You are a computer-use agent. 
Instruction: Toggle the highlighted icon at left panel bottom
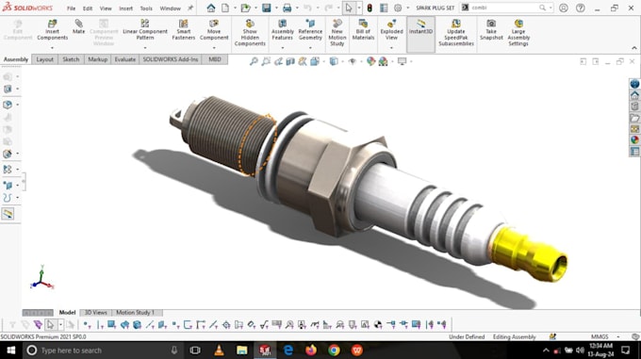click(x=8, y=214)
